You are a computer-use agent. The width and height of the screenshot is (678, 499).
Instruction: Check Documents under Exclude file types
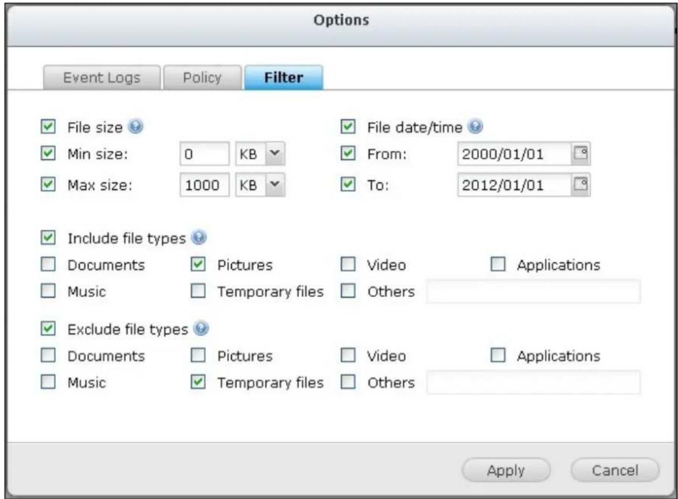coord(48,355)
